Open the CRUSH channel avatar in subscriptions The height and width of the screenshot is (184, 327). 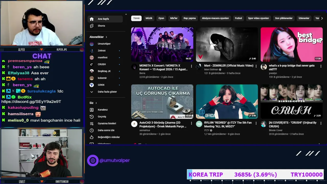coord(92,64)
